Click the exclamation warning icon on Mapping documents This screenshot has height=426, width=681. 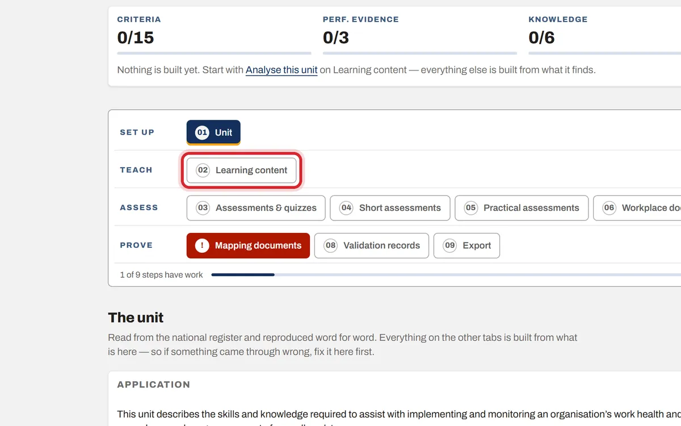pyautogui.click(x=202, y=245)
